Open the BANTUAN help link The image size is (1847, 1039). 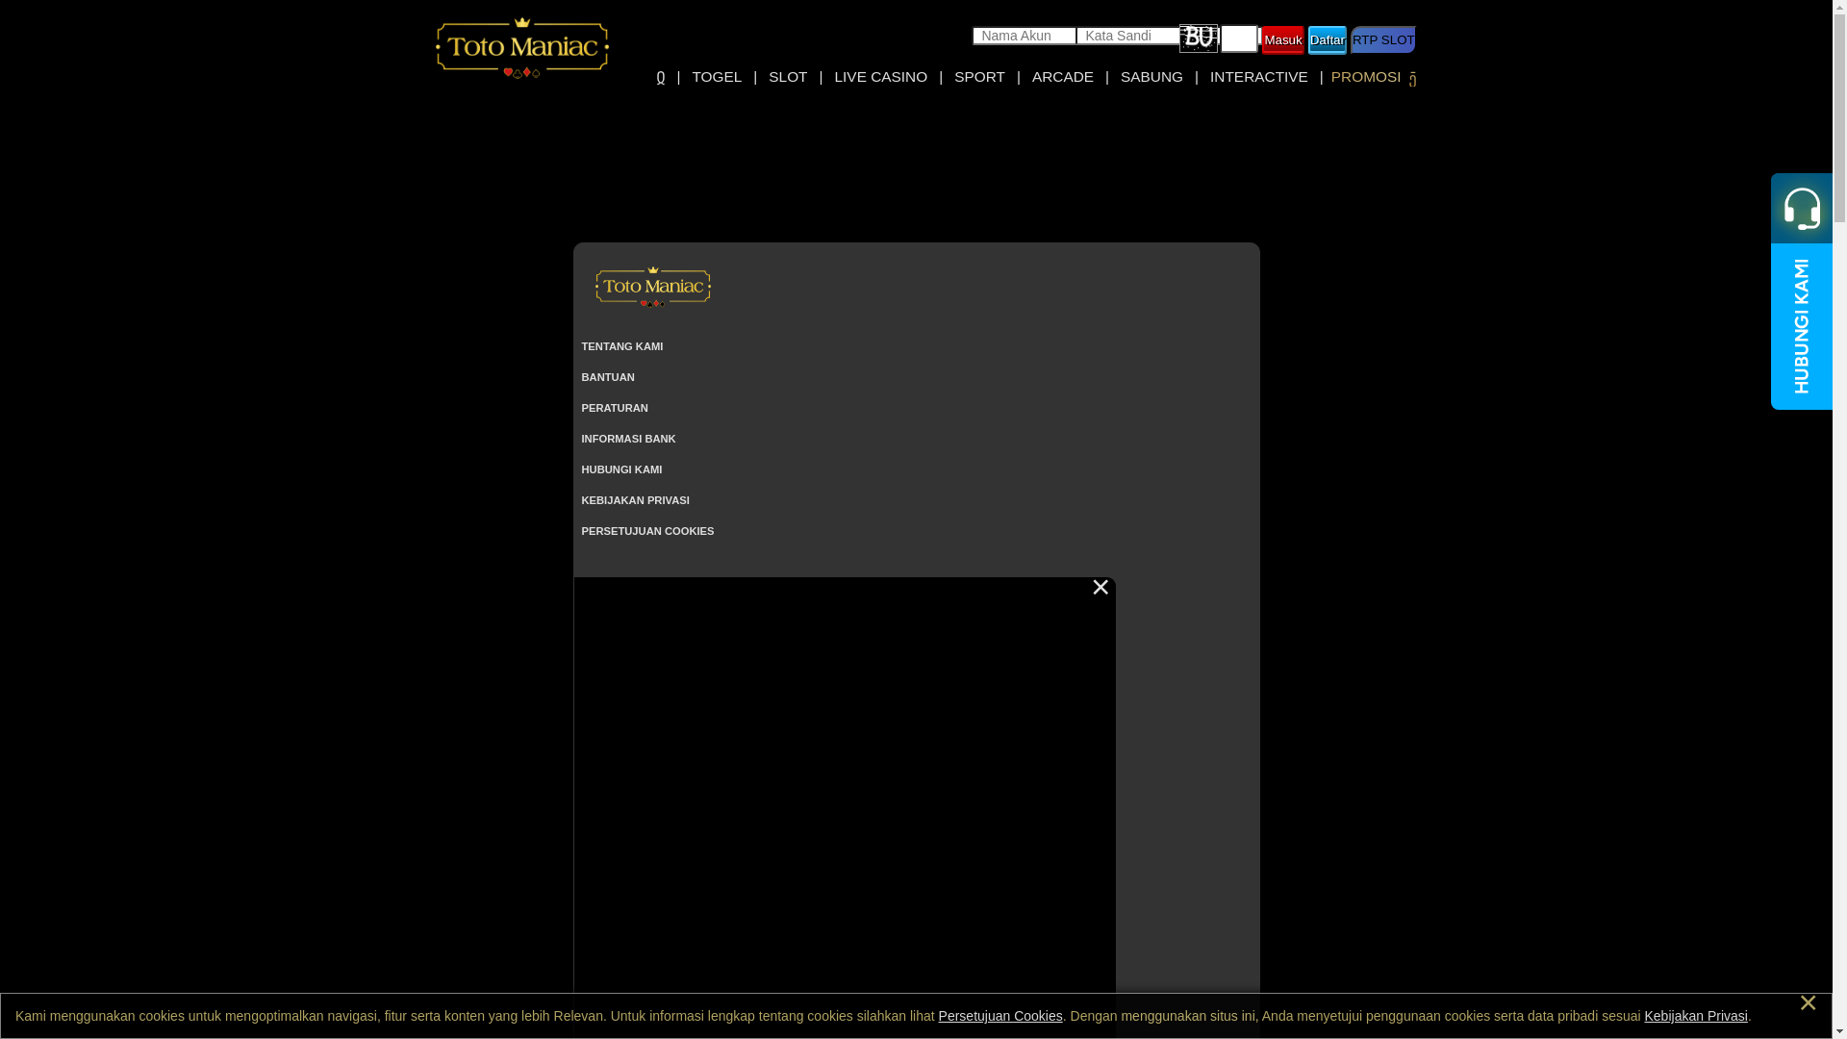[x=607, y=377]
